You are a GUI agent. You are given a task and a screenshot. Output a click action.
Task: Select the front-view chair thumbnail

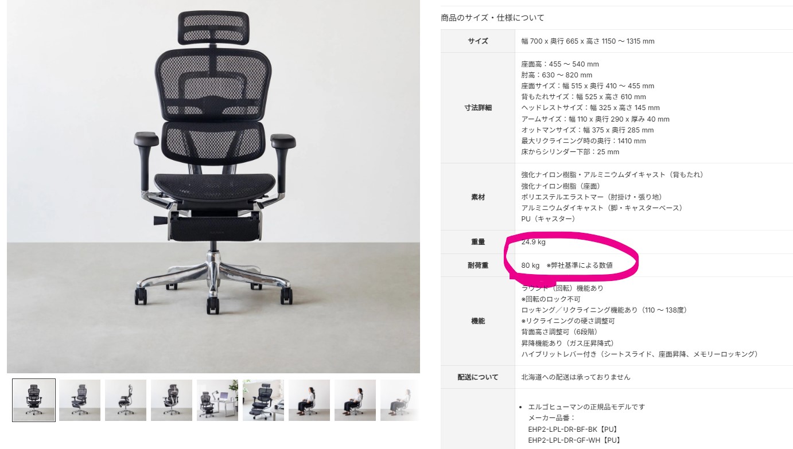point(34,400)
